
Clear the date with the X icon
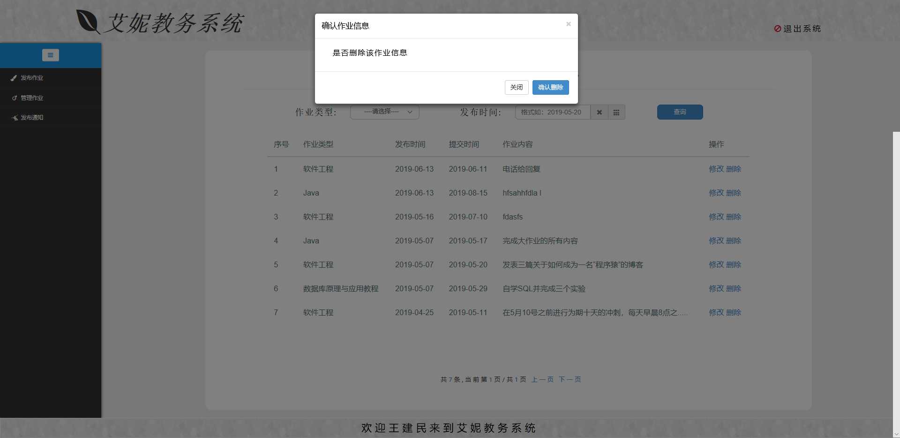pyautogui.click(x=599, y=112)
